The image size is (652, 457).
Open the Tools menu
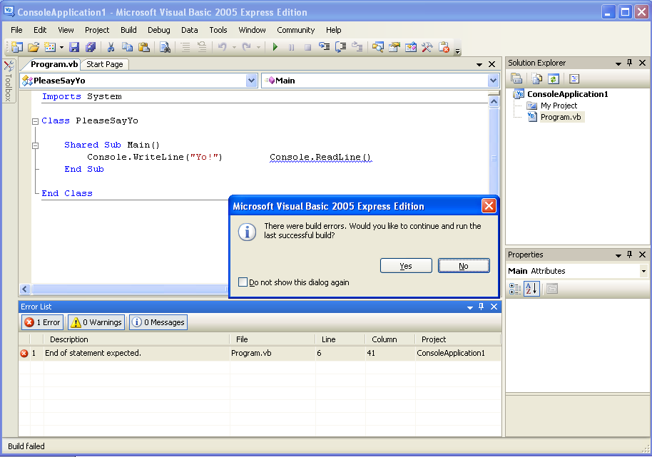click(x=218, y=30)
